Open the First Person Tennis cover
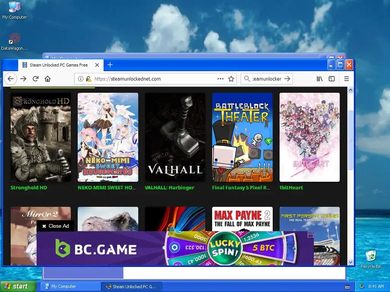 point(309,219)
